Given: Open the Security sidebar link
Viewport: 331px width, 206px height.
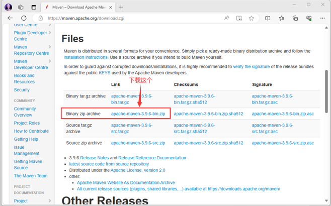Looking at the screenshot, I should click(22, 90).
